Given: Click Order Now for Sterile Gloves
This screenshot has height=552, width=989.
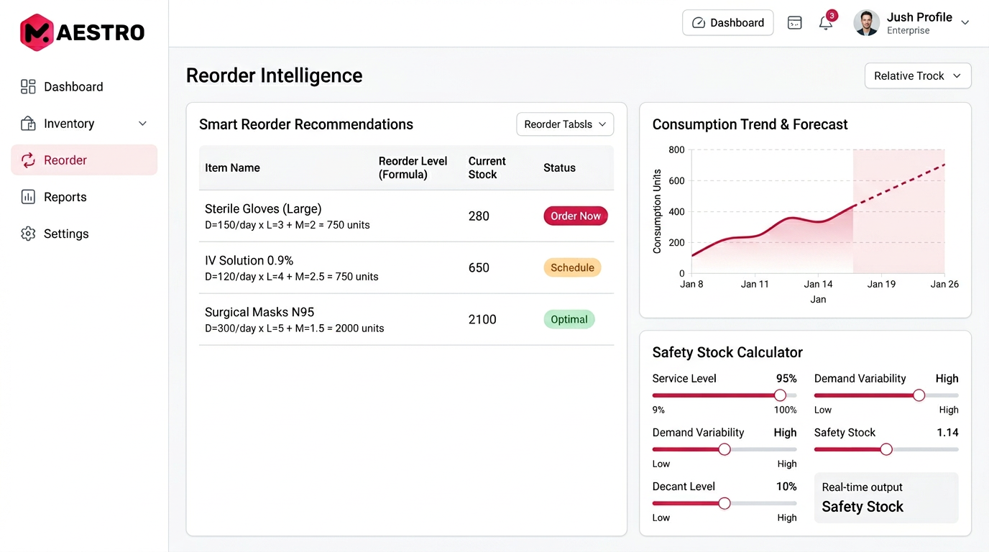Looking at the screenshot, I should (576, 216).
